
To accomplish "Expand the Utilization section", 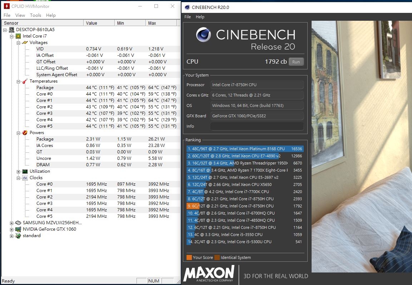I will (x=18, y=172).
